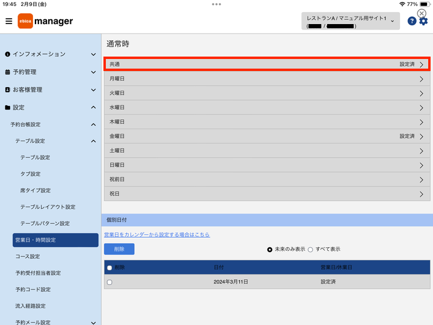
Task: Expand the 予約メール設定 chevron
Action: coord(94,323)
